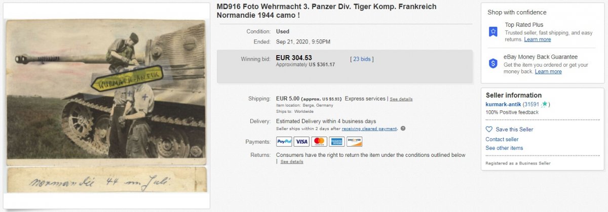Click the VISA card icon

pos(301,142)
